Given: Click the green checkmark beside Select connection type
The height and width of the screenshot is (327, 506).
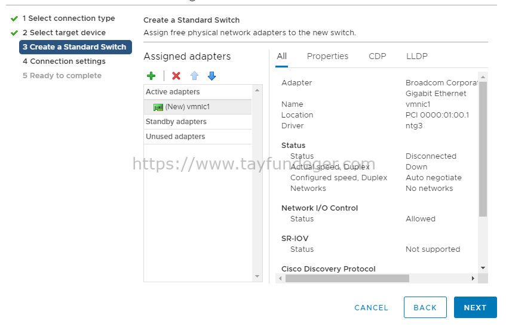Looking at the screenshot, I should 14,18.
